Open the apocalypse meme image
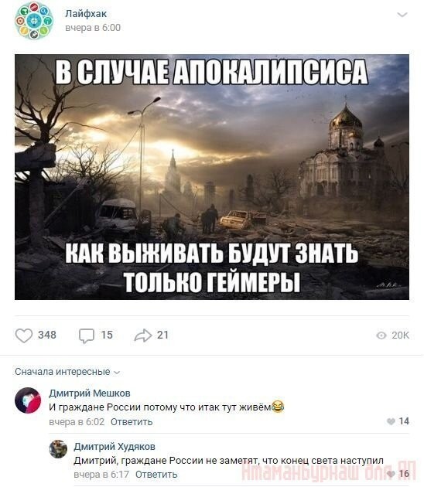 212,177
